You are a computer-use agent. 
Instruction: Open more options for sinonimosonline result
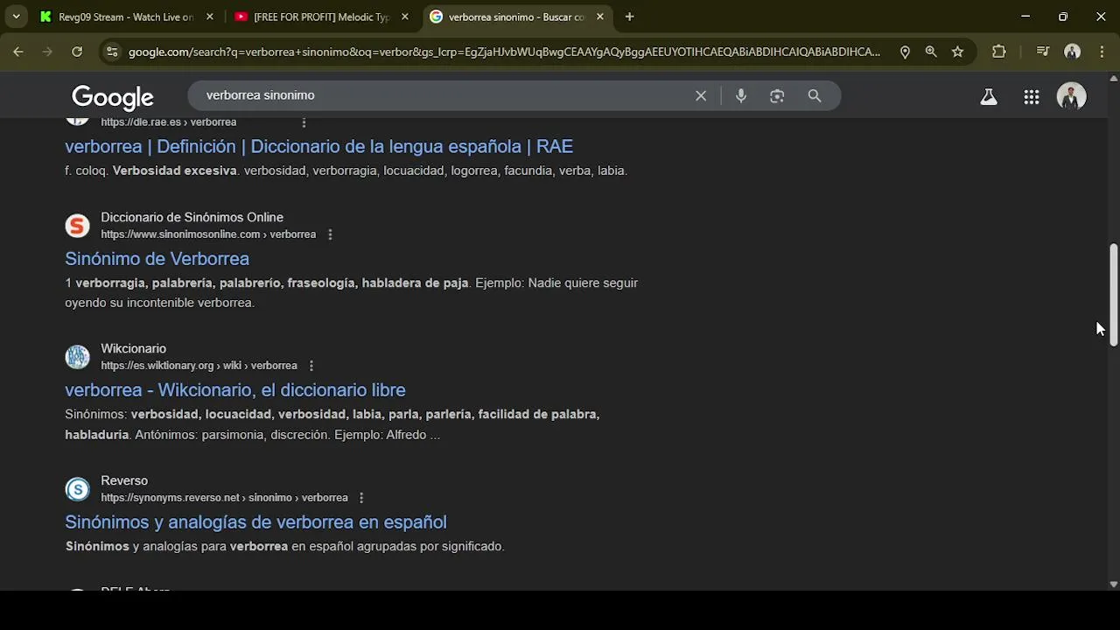330,234
